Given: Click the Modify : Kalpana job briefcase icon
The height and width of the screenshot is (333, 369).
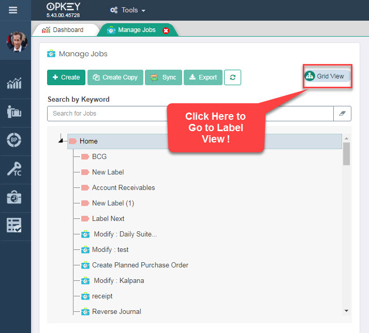Looking at the screenshot, I should click(x=85, y=281).
